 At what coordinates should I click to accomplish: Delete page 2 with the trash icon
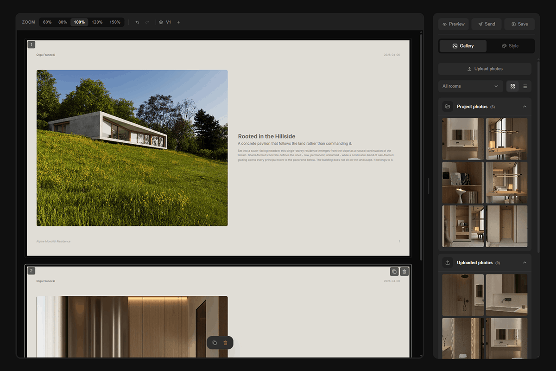(404, 271)
